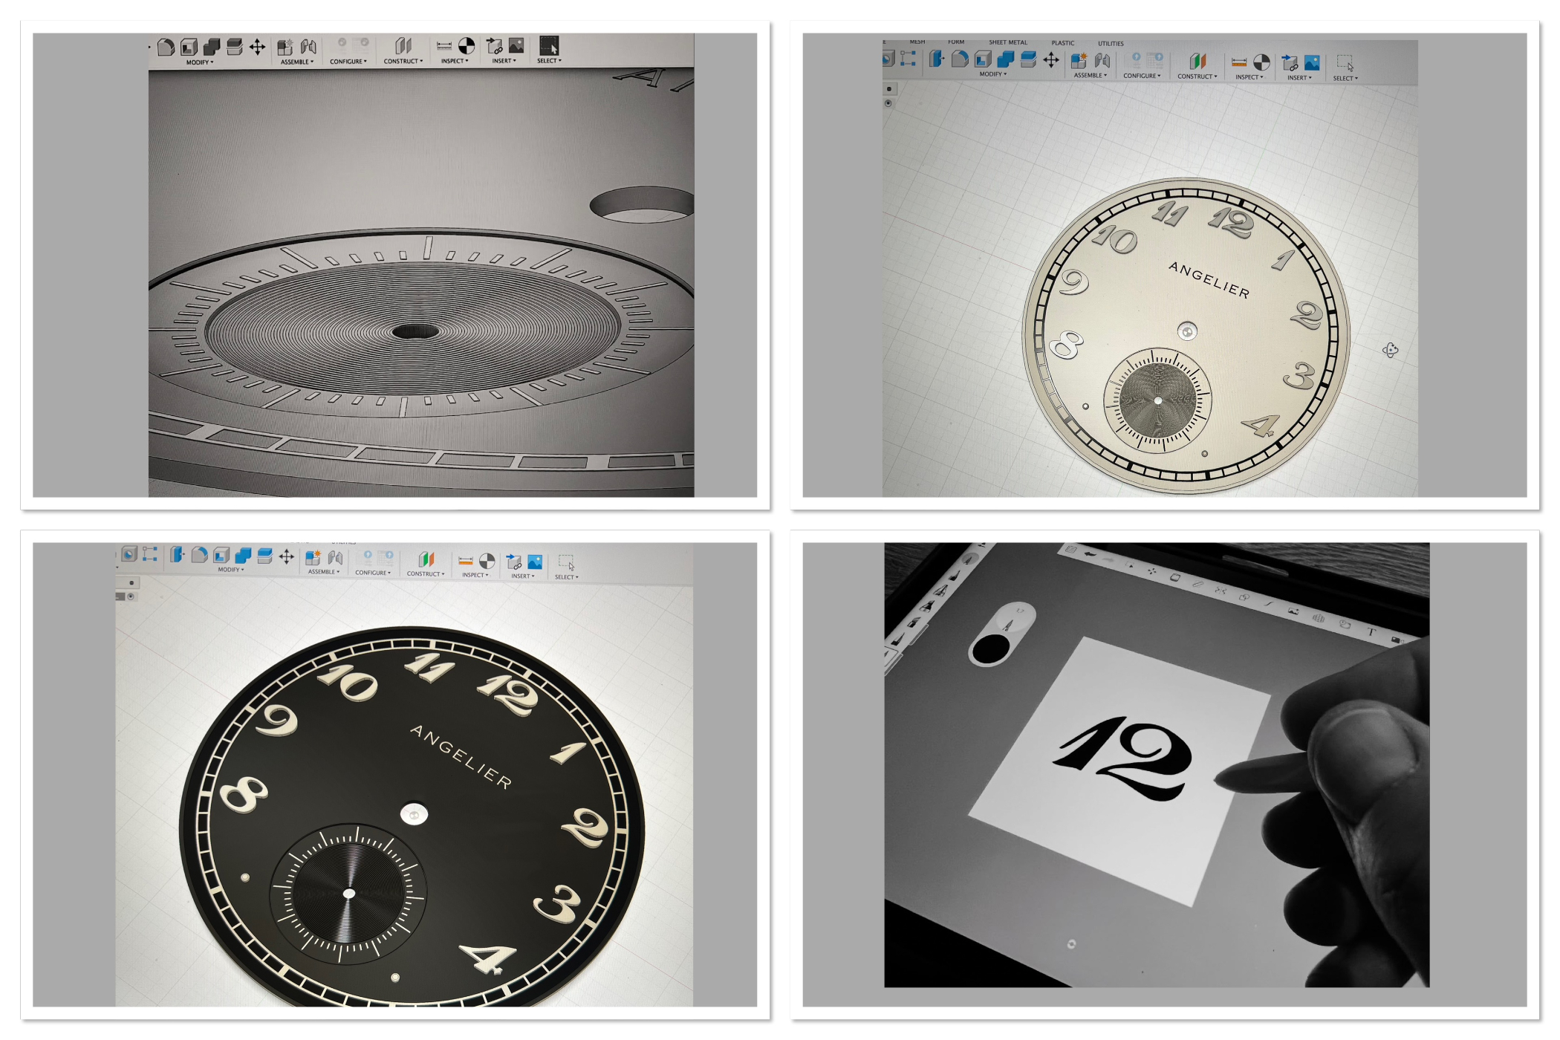1560x1040 pixels.
Task: Click the Insert Canvas image icon above the black dial
Action: (x=535, y=562)
